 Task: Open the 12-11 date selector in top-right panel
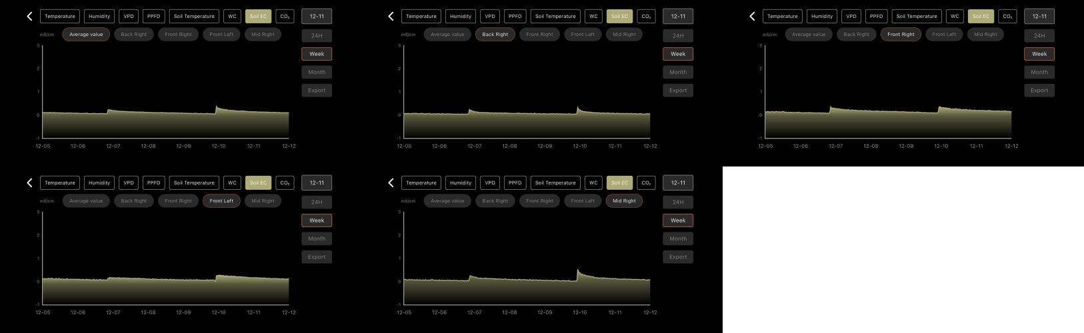click(1039, 17)
